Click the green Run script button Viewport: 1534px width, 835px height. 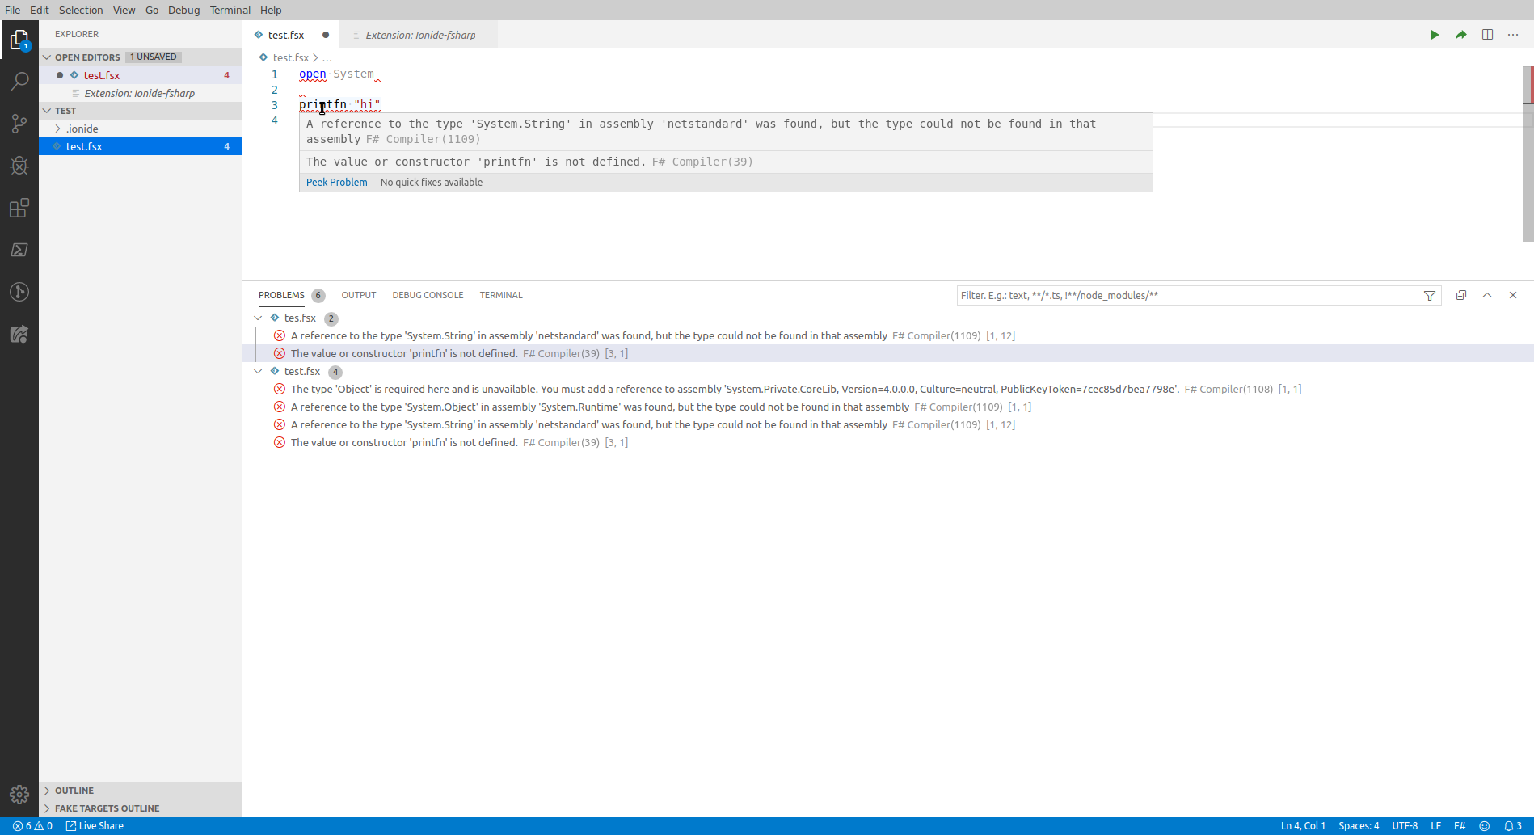coord(1435,35)
